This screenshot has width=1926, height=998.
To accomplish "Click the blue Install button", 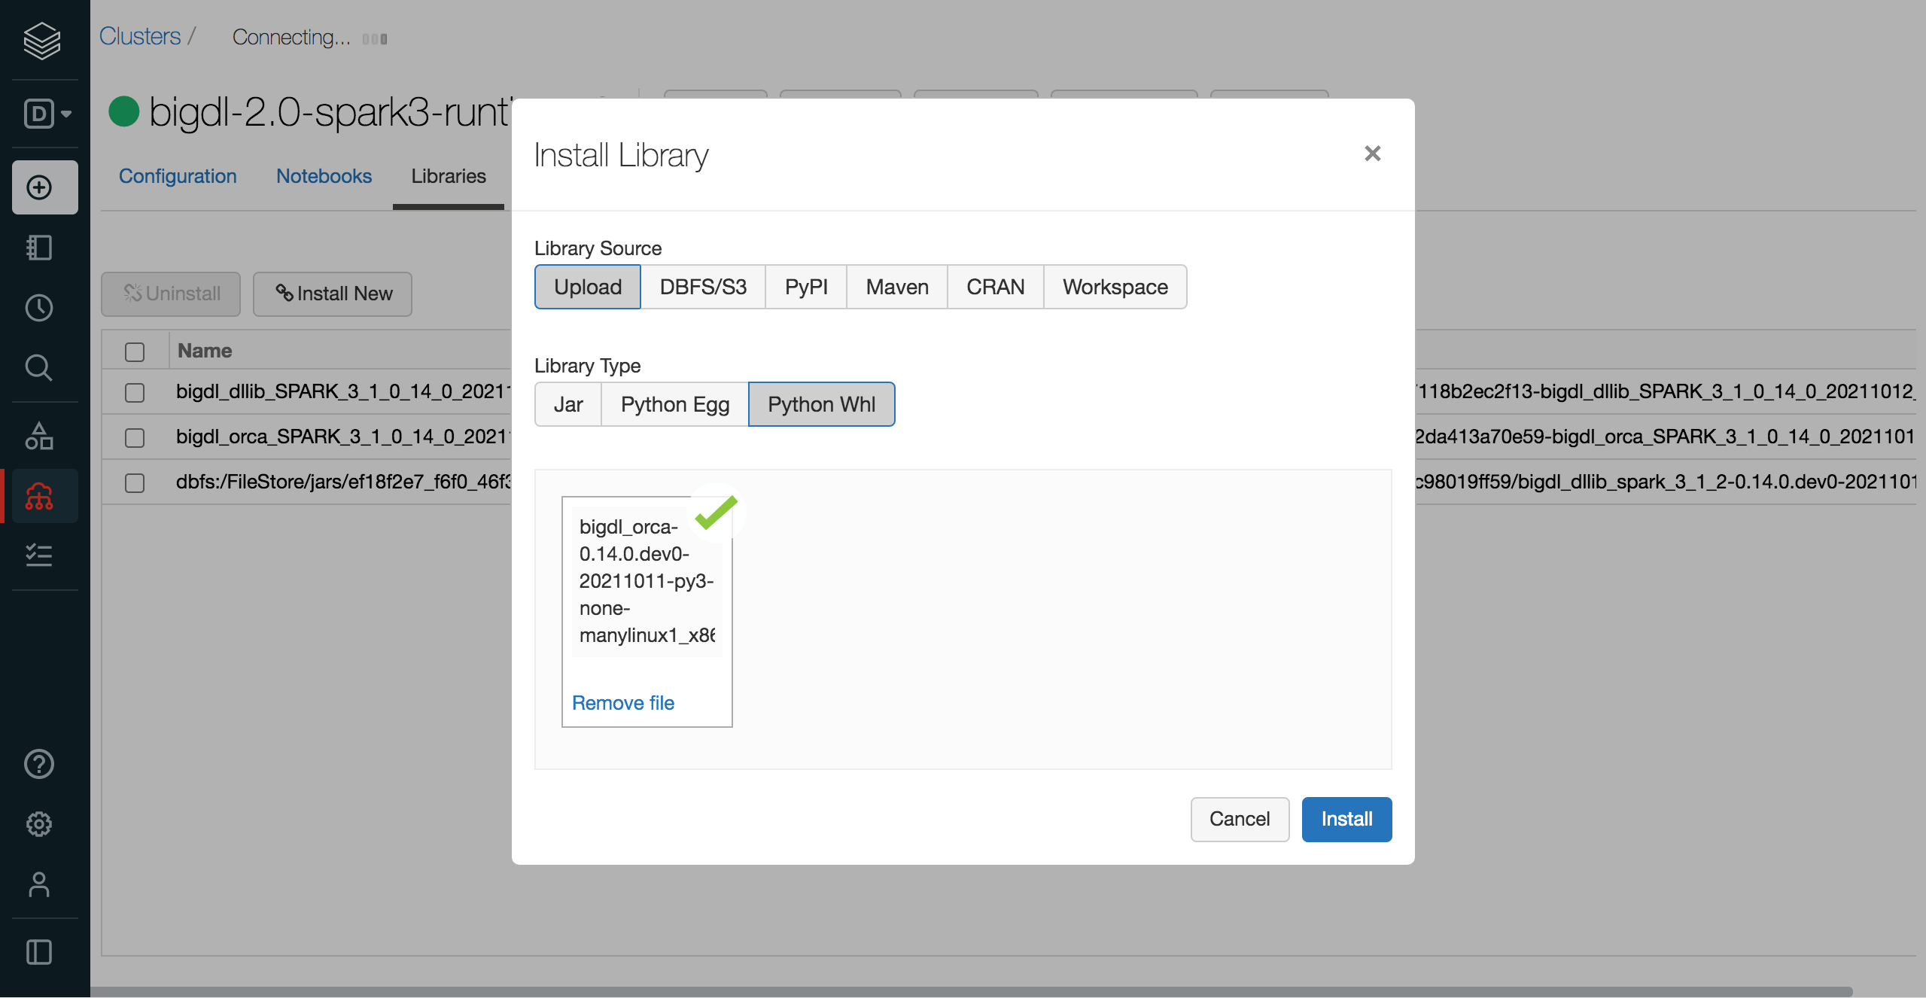I will pyautogui.click(x=1346, y=819).
